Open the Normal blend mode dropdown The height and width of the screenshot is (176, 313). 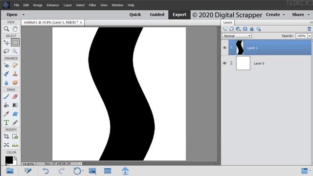point(237,36)
